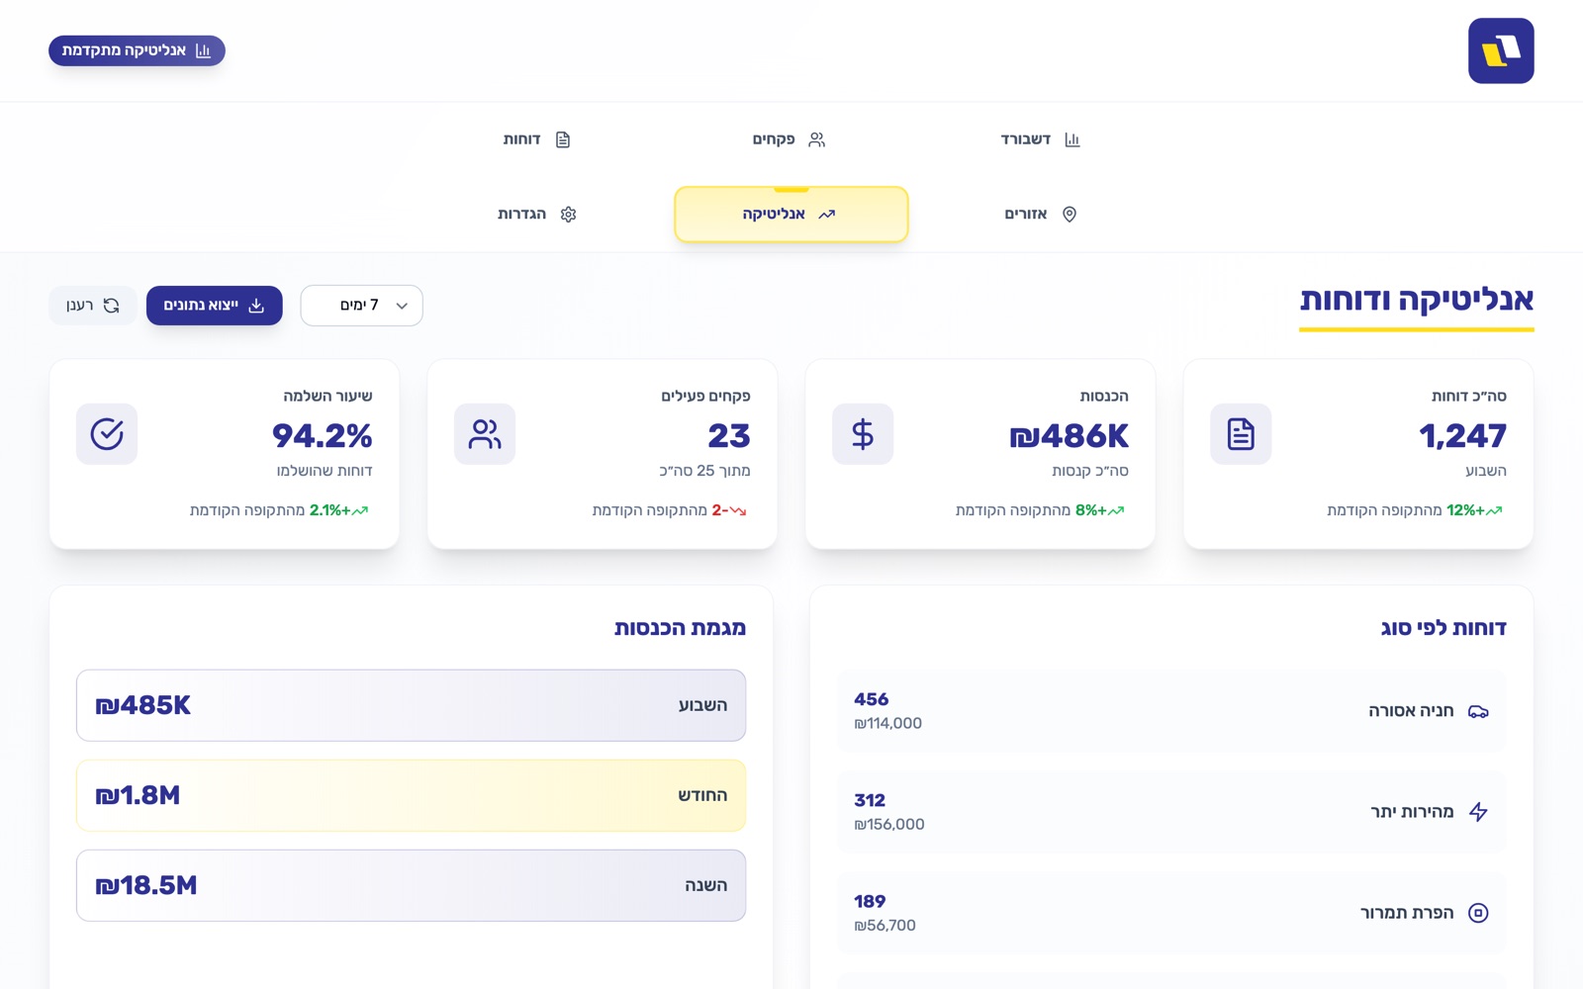Click the download icon in export button
This screenshot has width=1583, height=989.
click(256, 306)
